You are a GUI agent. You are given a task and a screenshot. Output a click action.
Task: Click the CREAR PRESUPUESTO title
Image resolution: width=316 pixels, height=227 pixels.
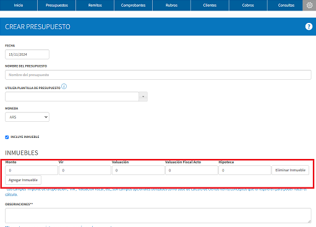tap(38, 27)
